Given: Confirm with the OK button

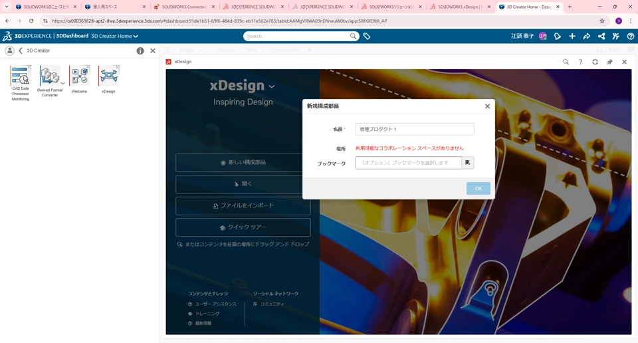Looking at the screenshot, I should coord(478,188).
